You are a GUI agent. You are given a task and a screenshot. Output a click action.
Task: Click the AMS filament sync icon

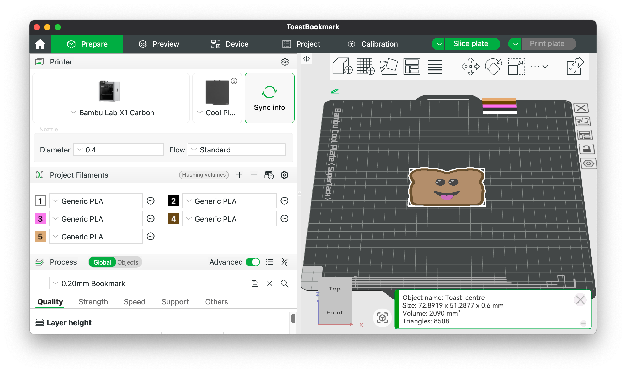(x=269, y=175)
